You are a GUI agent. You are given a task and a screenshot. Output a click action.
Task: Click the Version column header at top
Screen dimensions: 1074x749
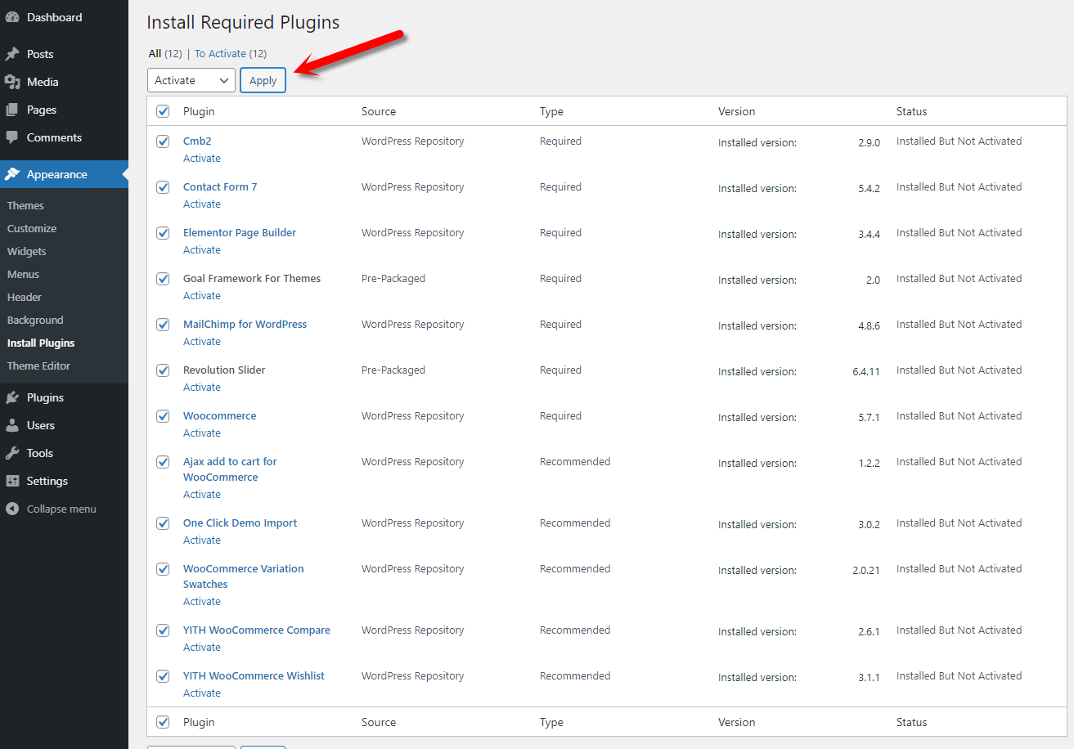coord(737,111)
